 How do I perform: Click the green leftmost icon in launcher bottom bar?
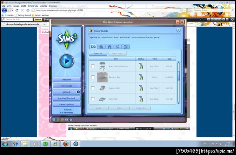pyautogui.click(x=54, y=120)
